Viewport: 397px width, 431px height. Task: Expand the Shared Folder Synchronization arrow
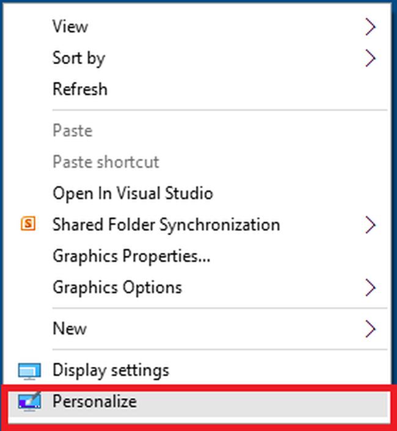coord(370,225)
